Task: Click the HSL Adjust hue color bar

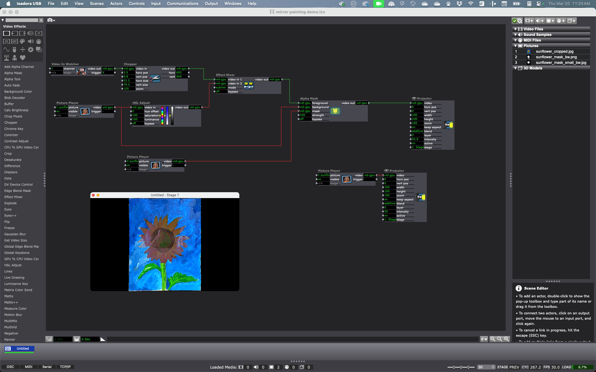Action: tap(162, 116)
